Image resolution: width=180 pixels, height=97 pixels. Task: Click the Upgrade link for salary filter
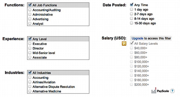point(137,38)
